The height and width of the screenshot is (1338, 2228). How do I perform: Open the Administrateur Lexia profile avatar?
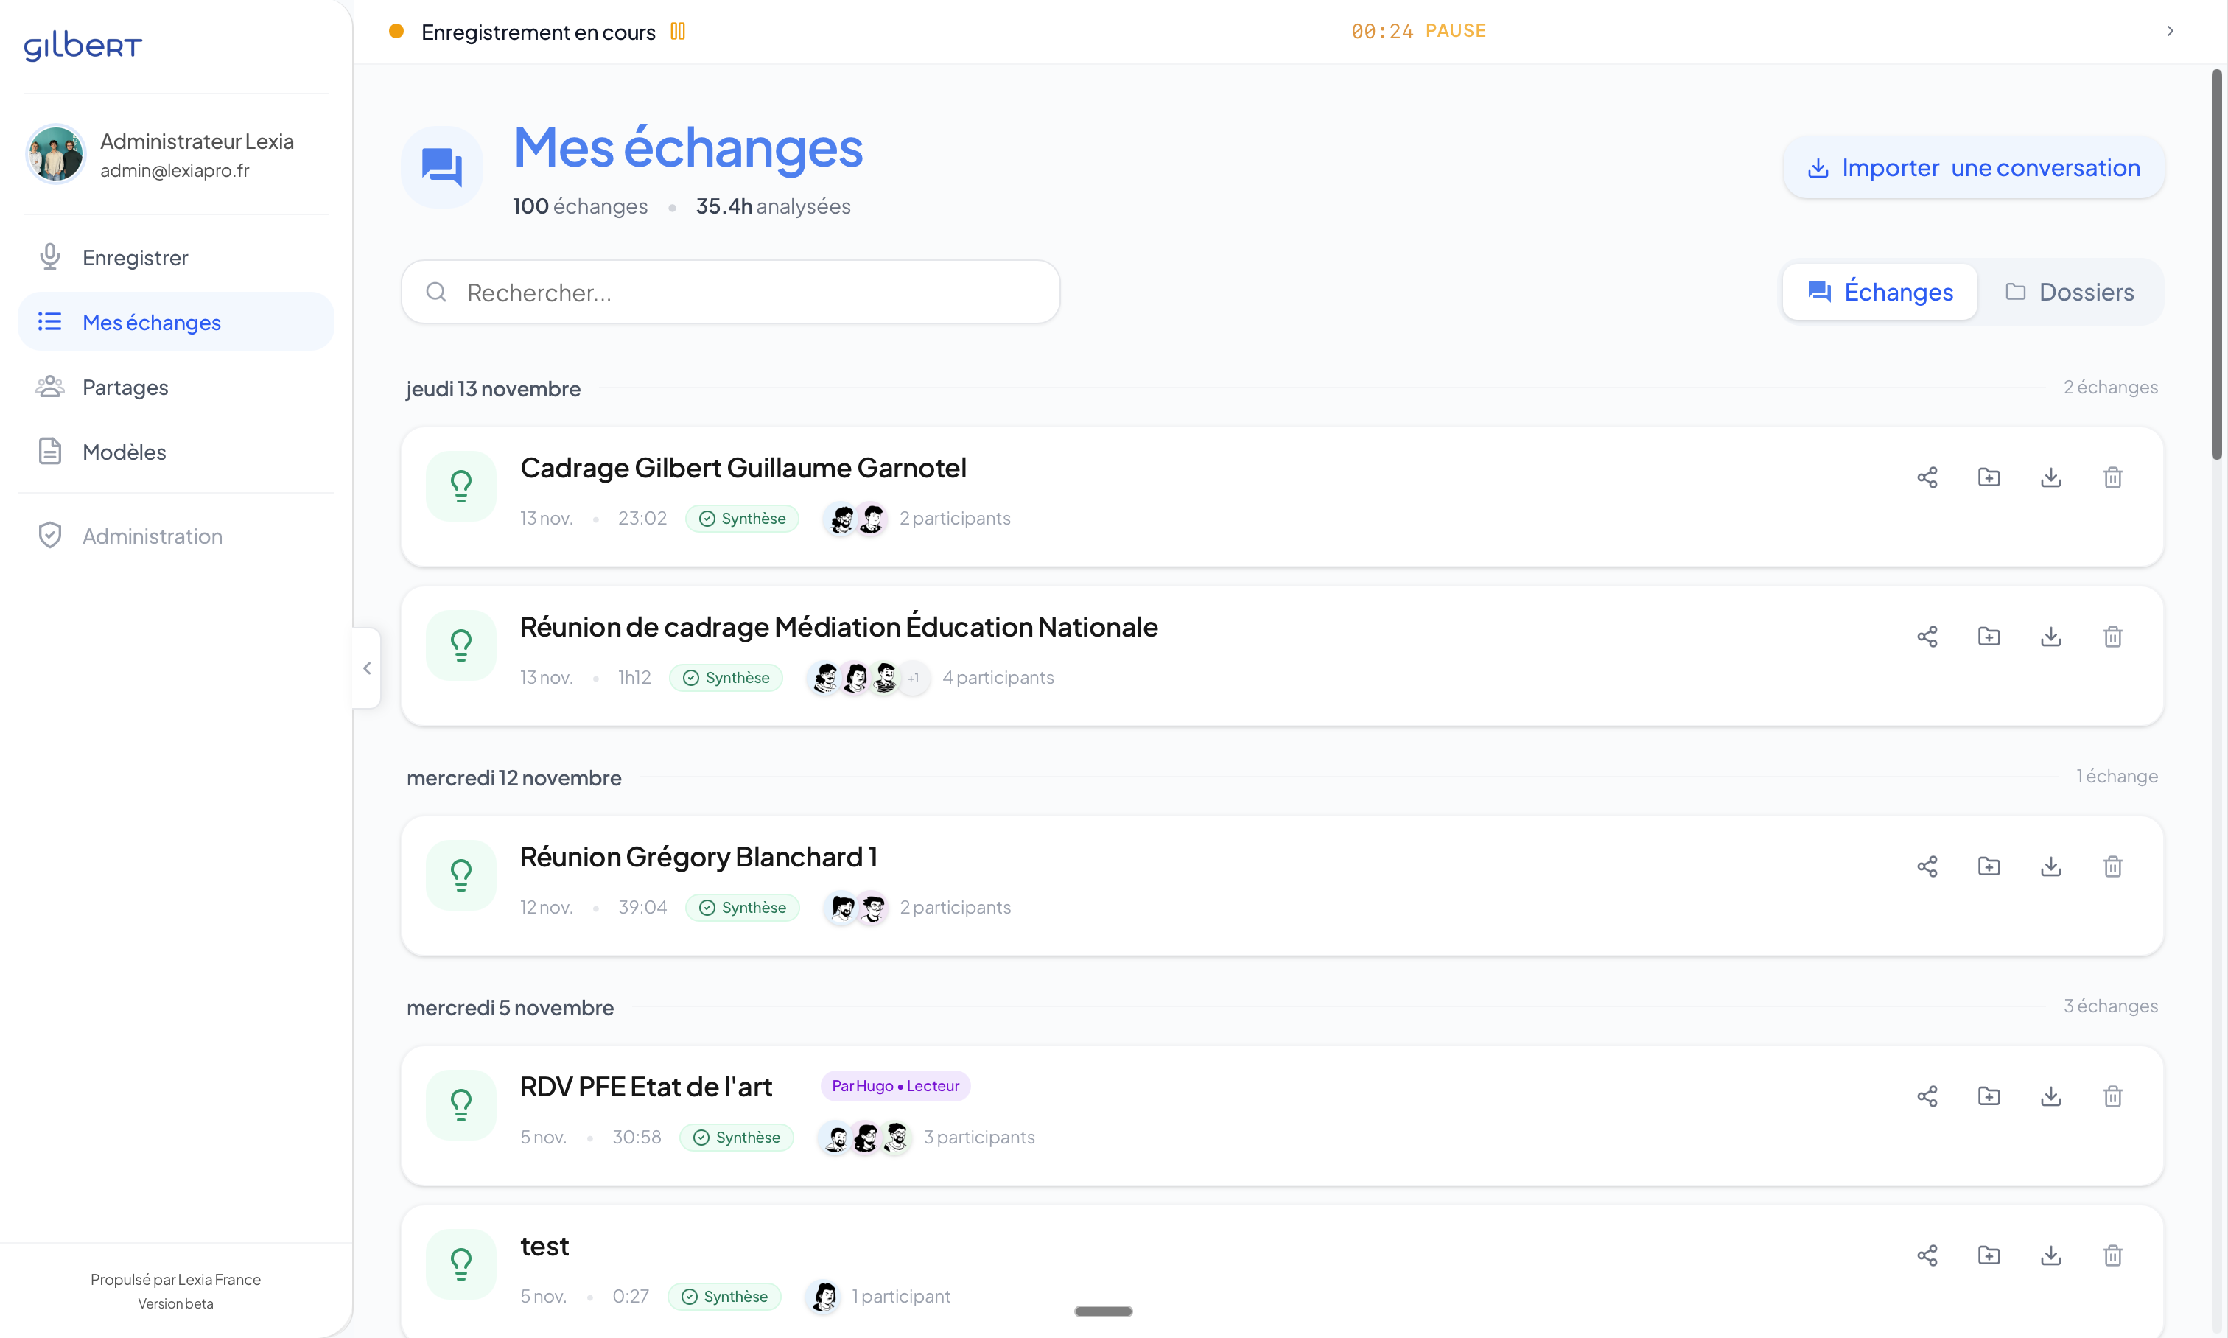coord(56,154)
